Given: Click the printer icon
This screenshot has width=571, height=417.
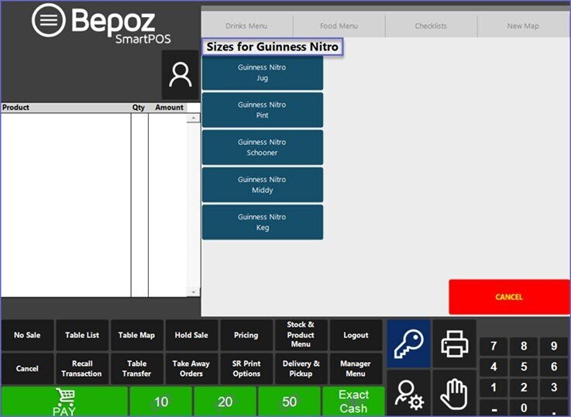Looking at the screenshot, I should (x=455, y=344).
